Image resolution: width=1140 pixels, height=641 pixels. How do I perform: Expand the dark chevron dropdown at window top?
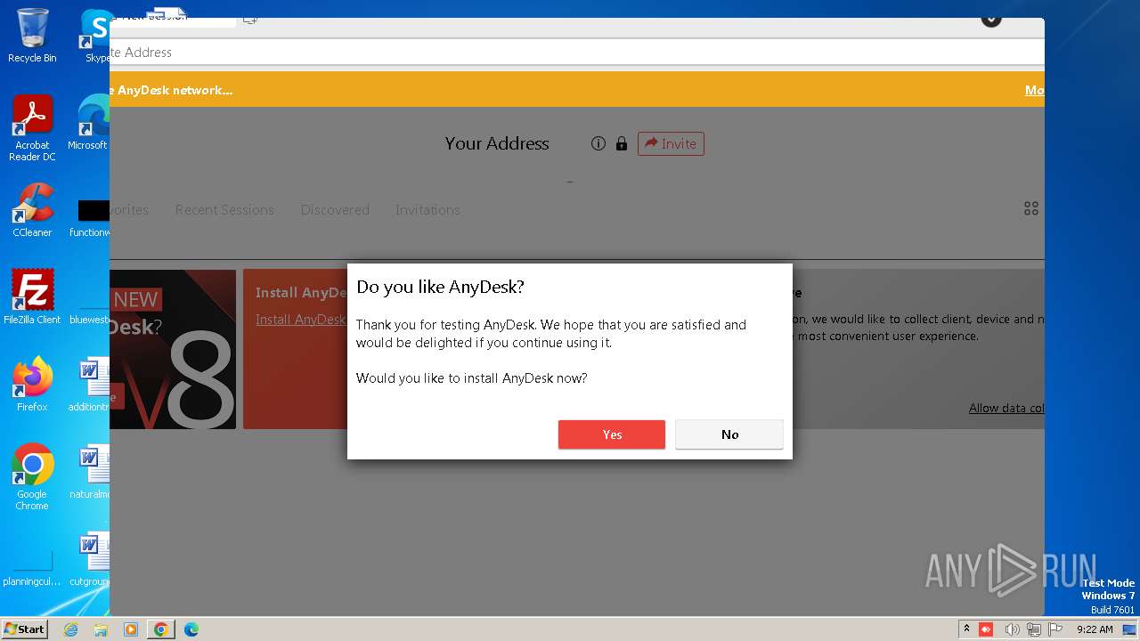991,20
